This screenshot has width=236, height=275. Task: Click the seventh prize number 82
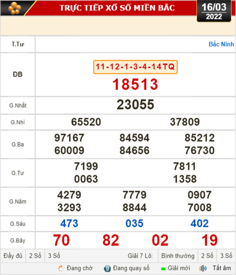pos(111,240)
